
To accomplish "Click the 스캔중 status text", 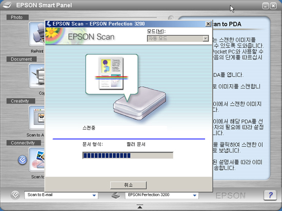I will click(89, 128).
